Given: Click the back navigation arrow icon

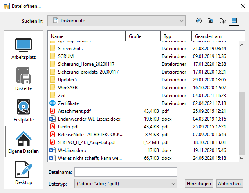Looking at the screenshot, I should pyautogui.click(x=198, y=21).
